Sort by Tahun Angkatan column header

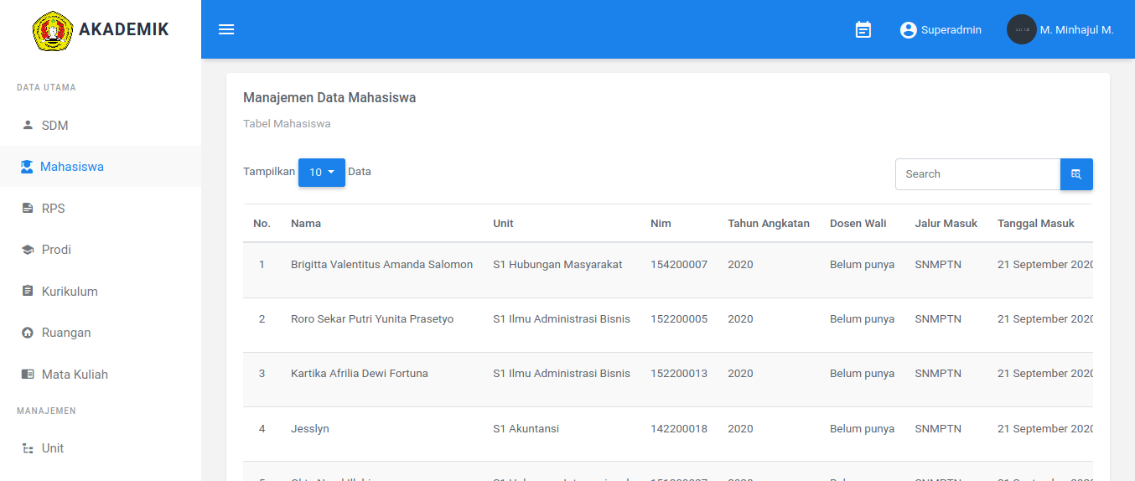coord(769,223)
